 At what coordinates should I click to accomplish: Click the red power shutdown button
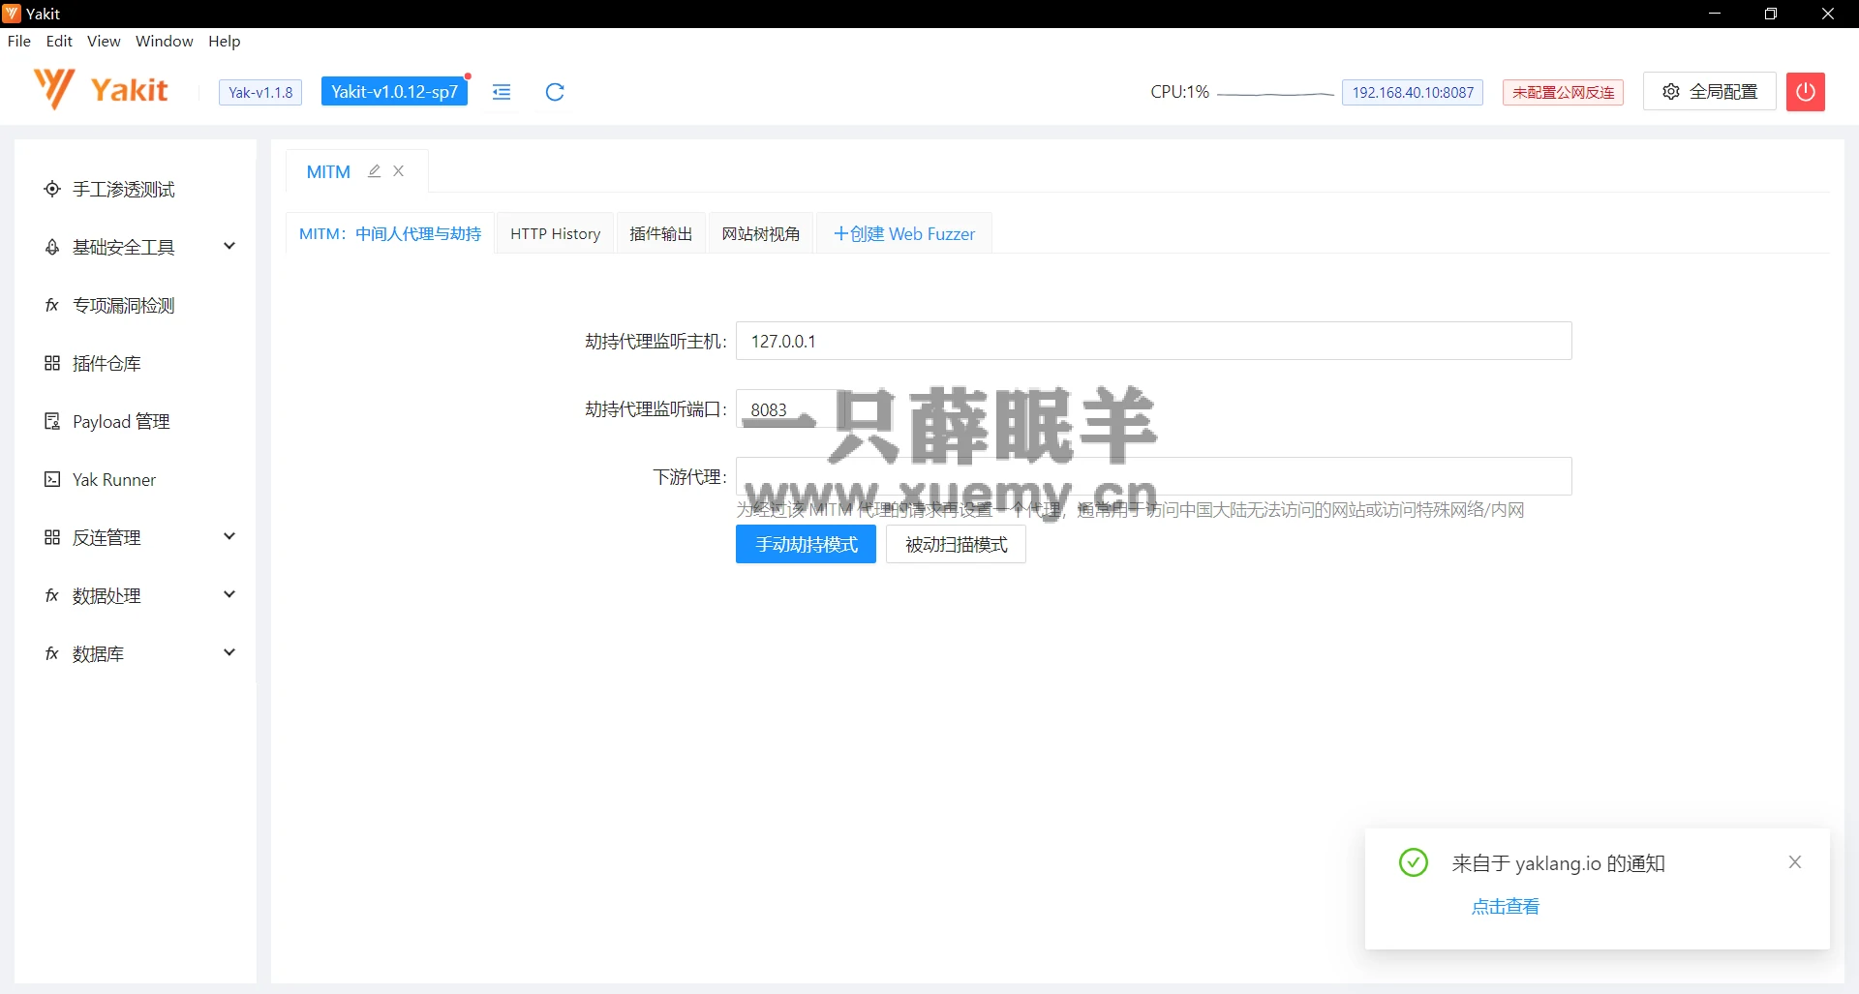[1805, 92]
